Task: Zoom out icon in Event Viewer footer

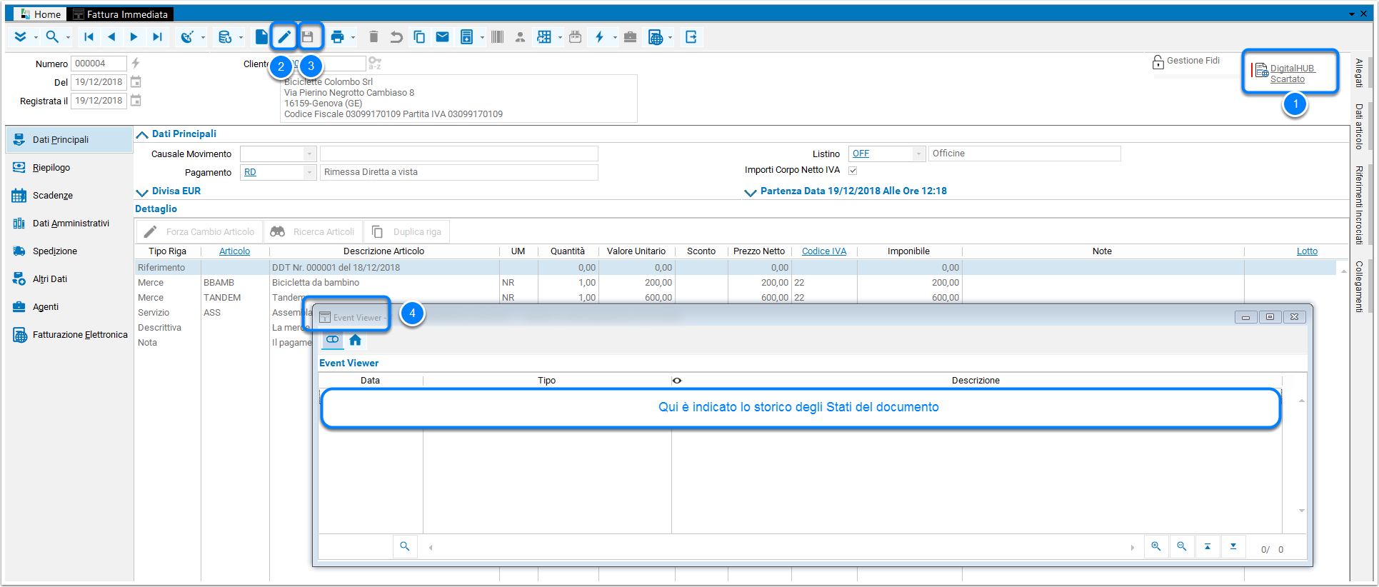Action: point(1182,546)
